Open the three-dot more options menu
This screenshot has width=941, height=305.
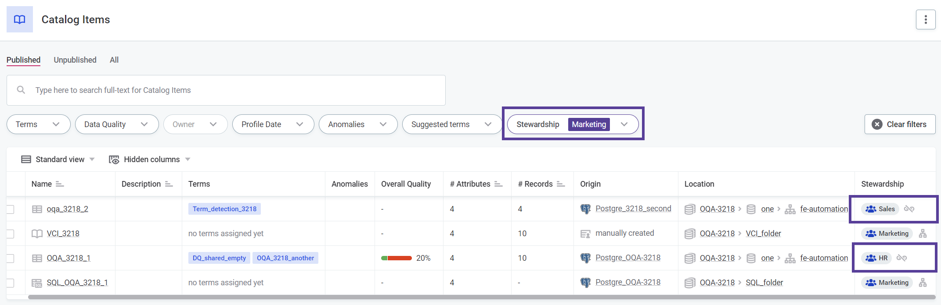coord(925,20)
